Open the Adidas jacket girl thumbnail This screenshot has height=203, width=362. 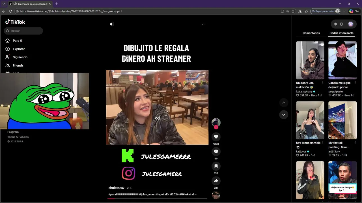(x=310, y=180)
